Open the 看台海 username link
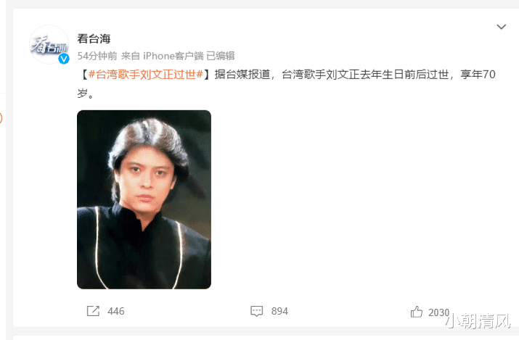Viewport: 519px width, 340px height. [x=94, y=38]
